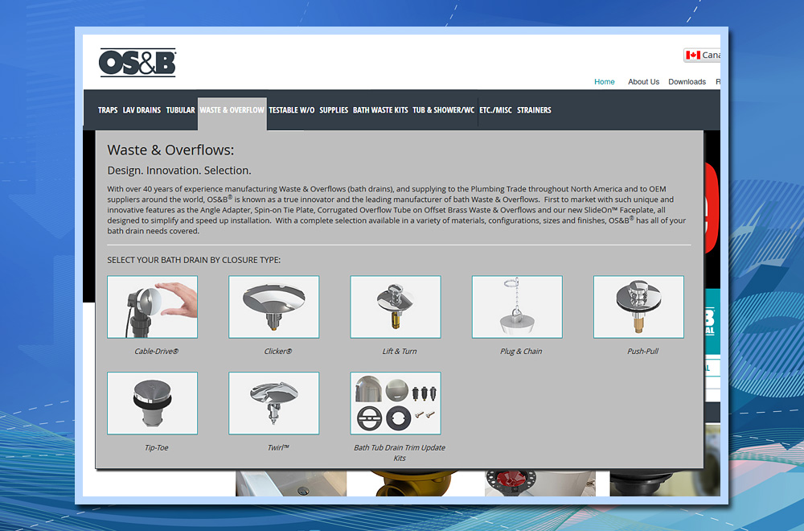Click the Clicker drain product image
The image size is (804, 531).
click(274, 307)
